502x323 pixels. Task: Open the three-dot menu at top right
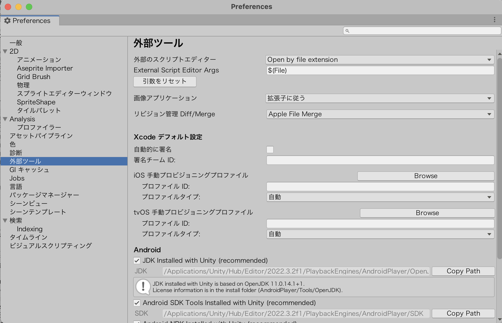(495, 19)
